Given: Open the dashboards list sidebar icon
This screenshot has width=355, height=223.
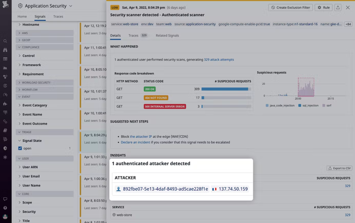Looking at the screenshot, I should [x=5, y=59].
